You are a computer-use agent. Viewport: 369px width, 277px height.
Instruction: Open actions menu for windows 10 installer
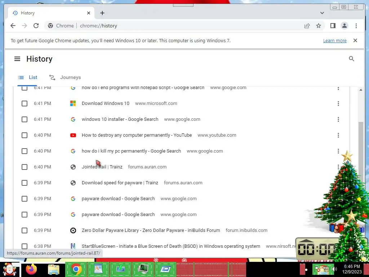[x=338, y=119]
